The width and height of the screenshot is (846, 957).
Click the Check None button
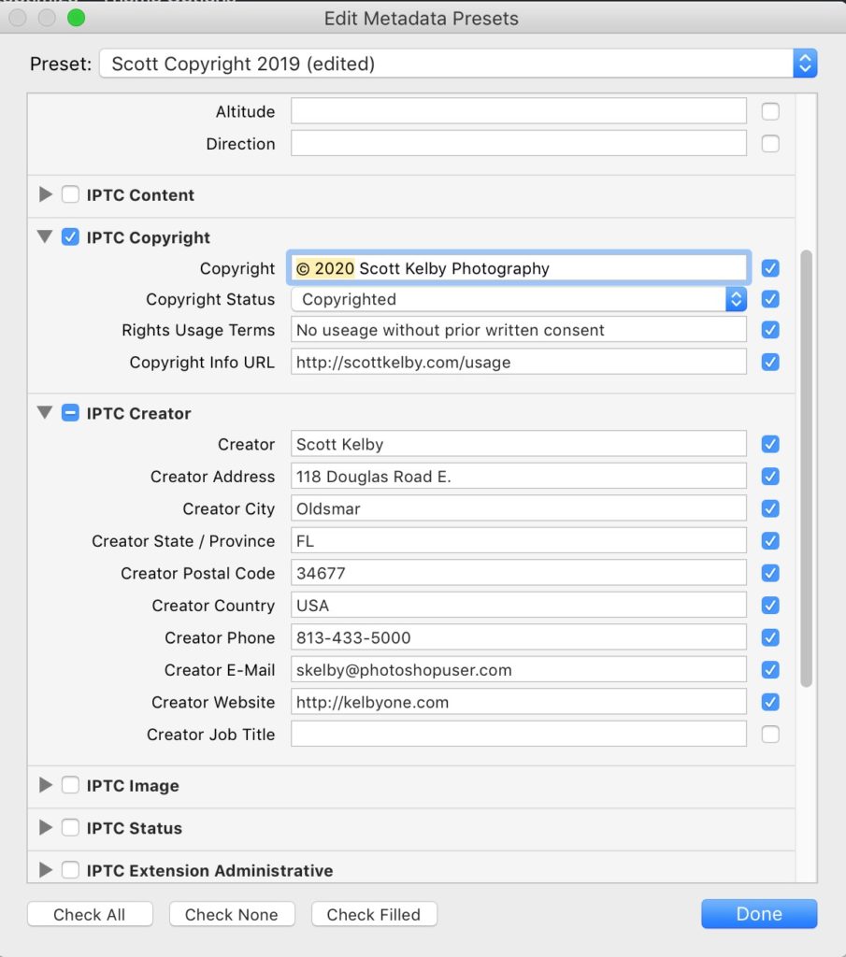coord(232,914)
